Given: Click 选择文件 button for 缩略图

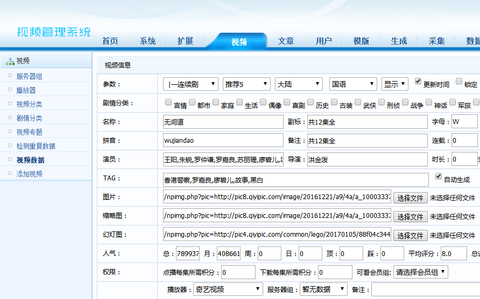Looking at the screenshot, I should [x=410, y=216].
